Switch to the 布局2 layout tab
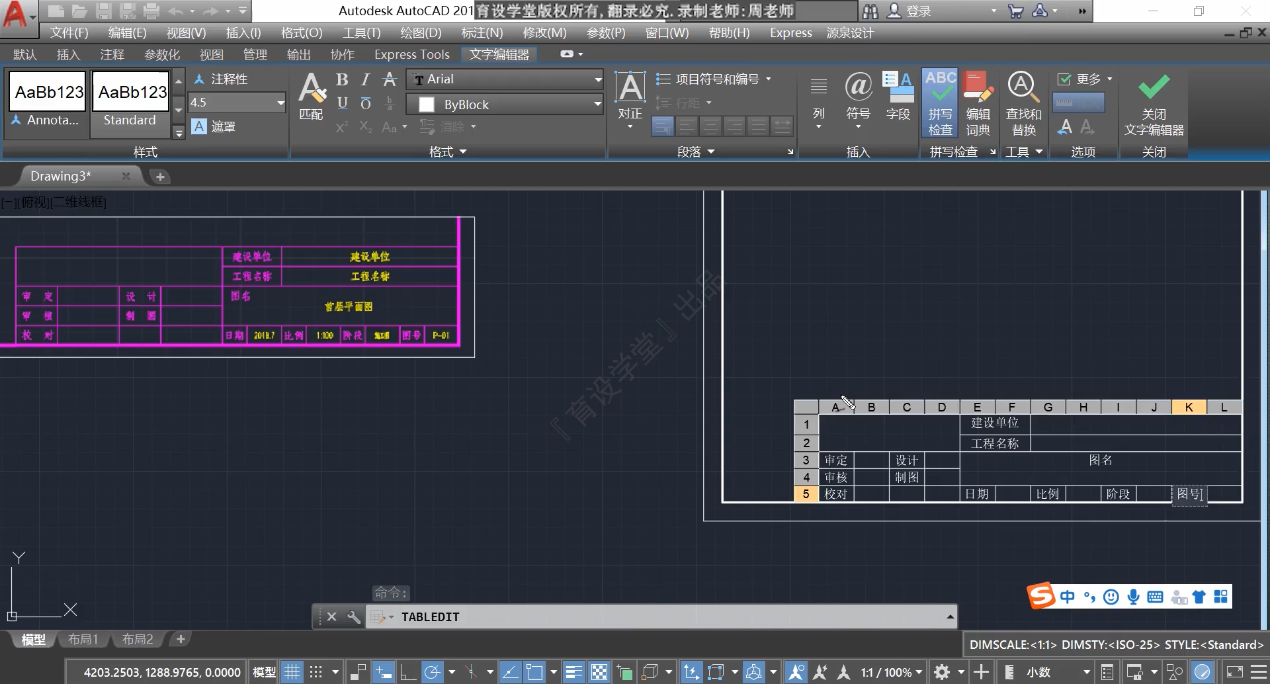This screenshot has height=684, width=1270. point(138,639)
